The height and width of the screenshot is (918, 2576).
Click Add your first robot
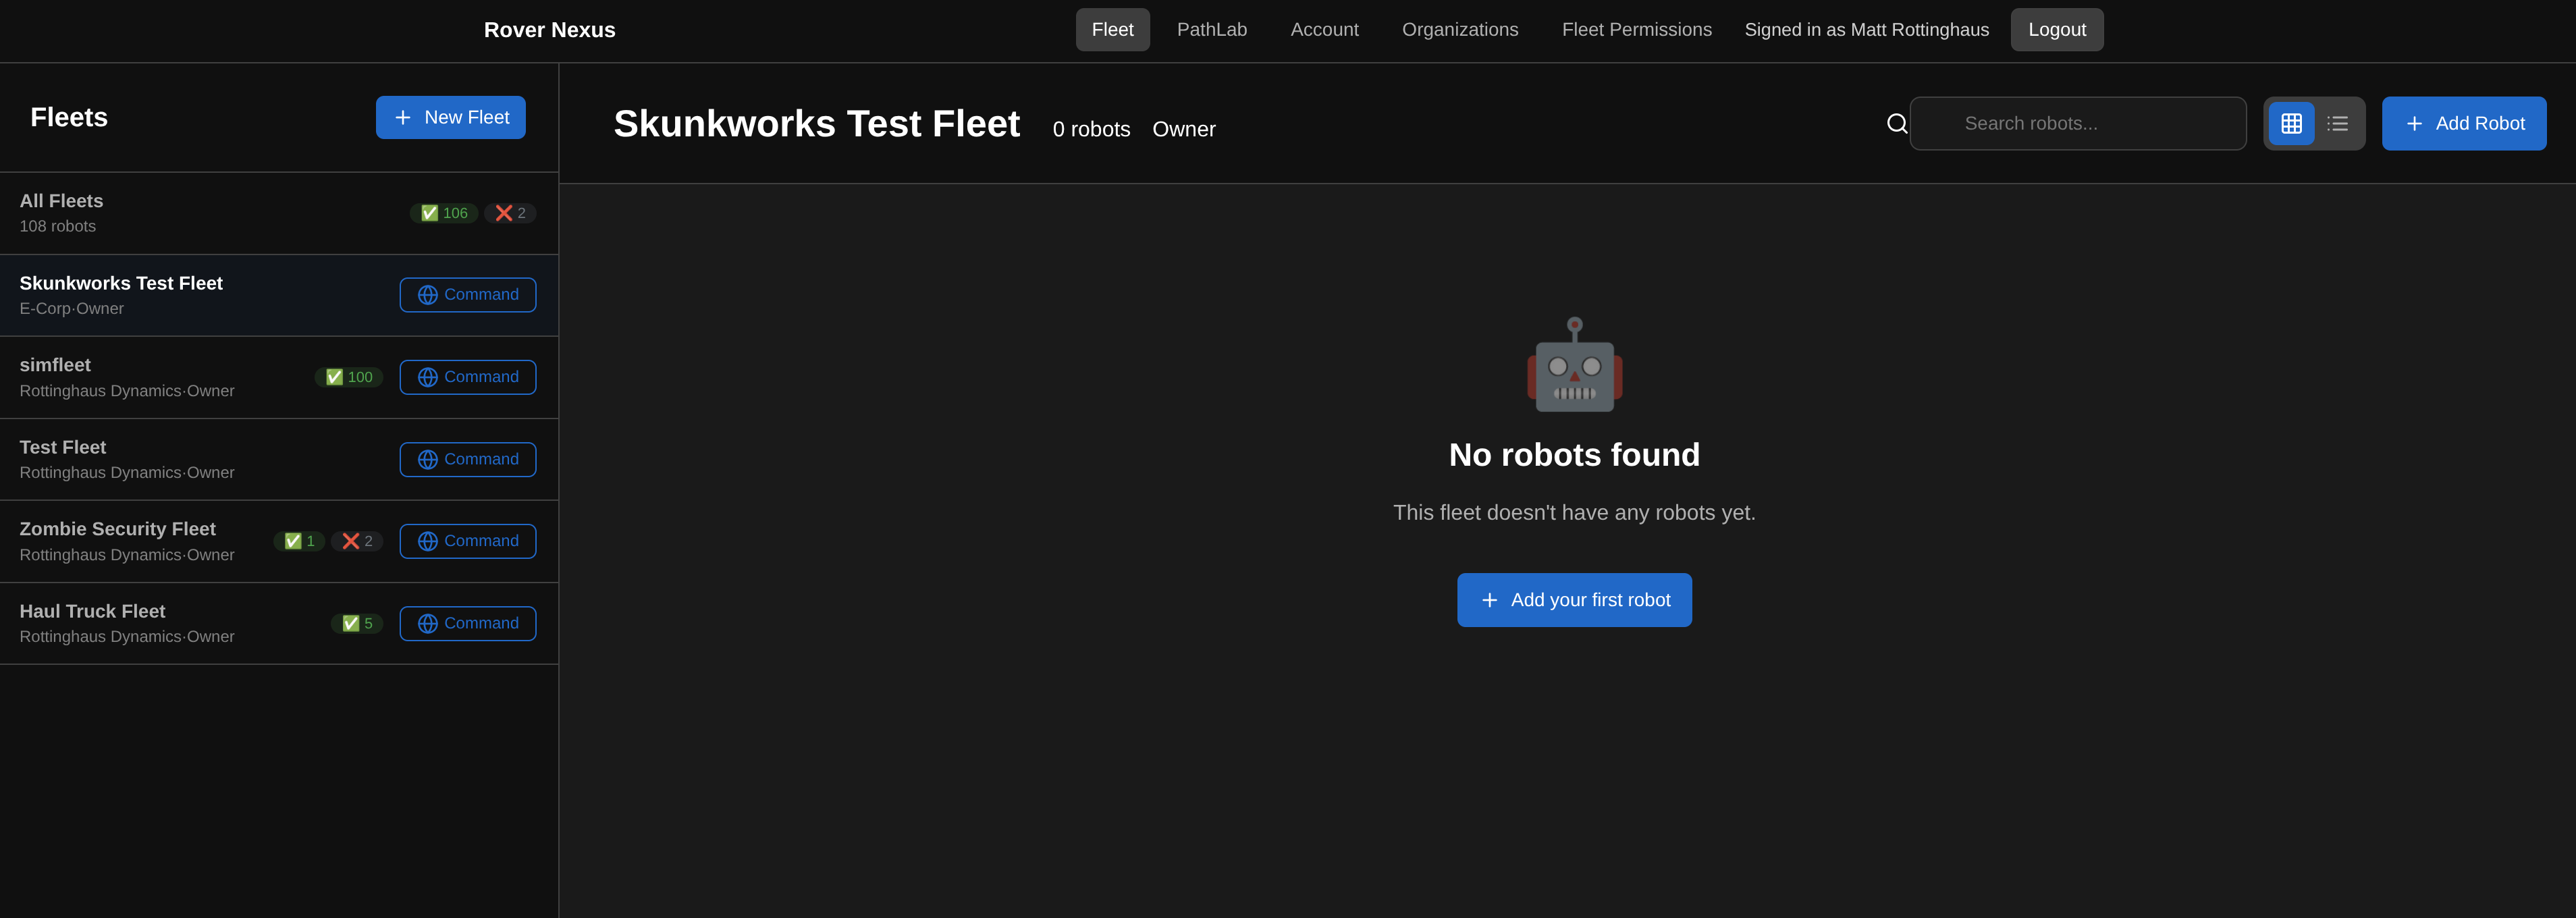tap(1574, 600)
